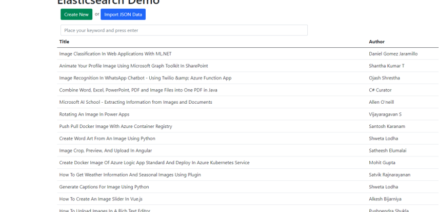Open Animate Your Profile Image article
Image resolution: width=439 pixels, height=212 pixels.
pos(133,66)
